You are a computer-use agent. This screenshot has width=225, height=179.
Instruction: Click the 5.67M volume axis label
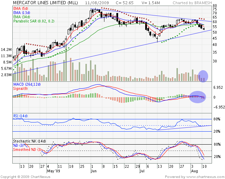click(x=6, y=68)
